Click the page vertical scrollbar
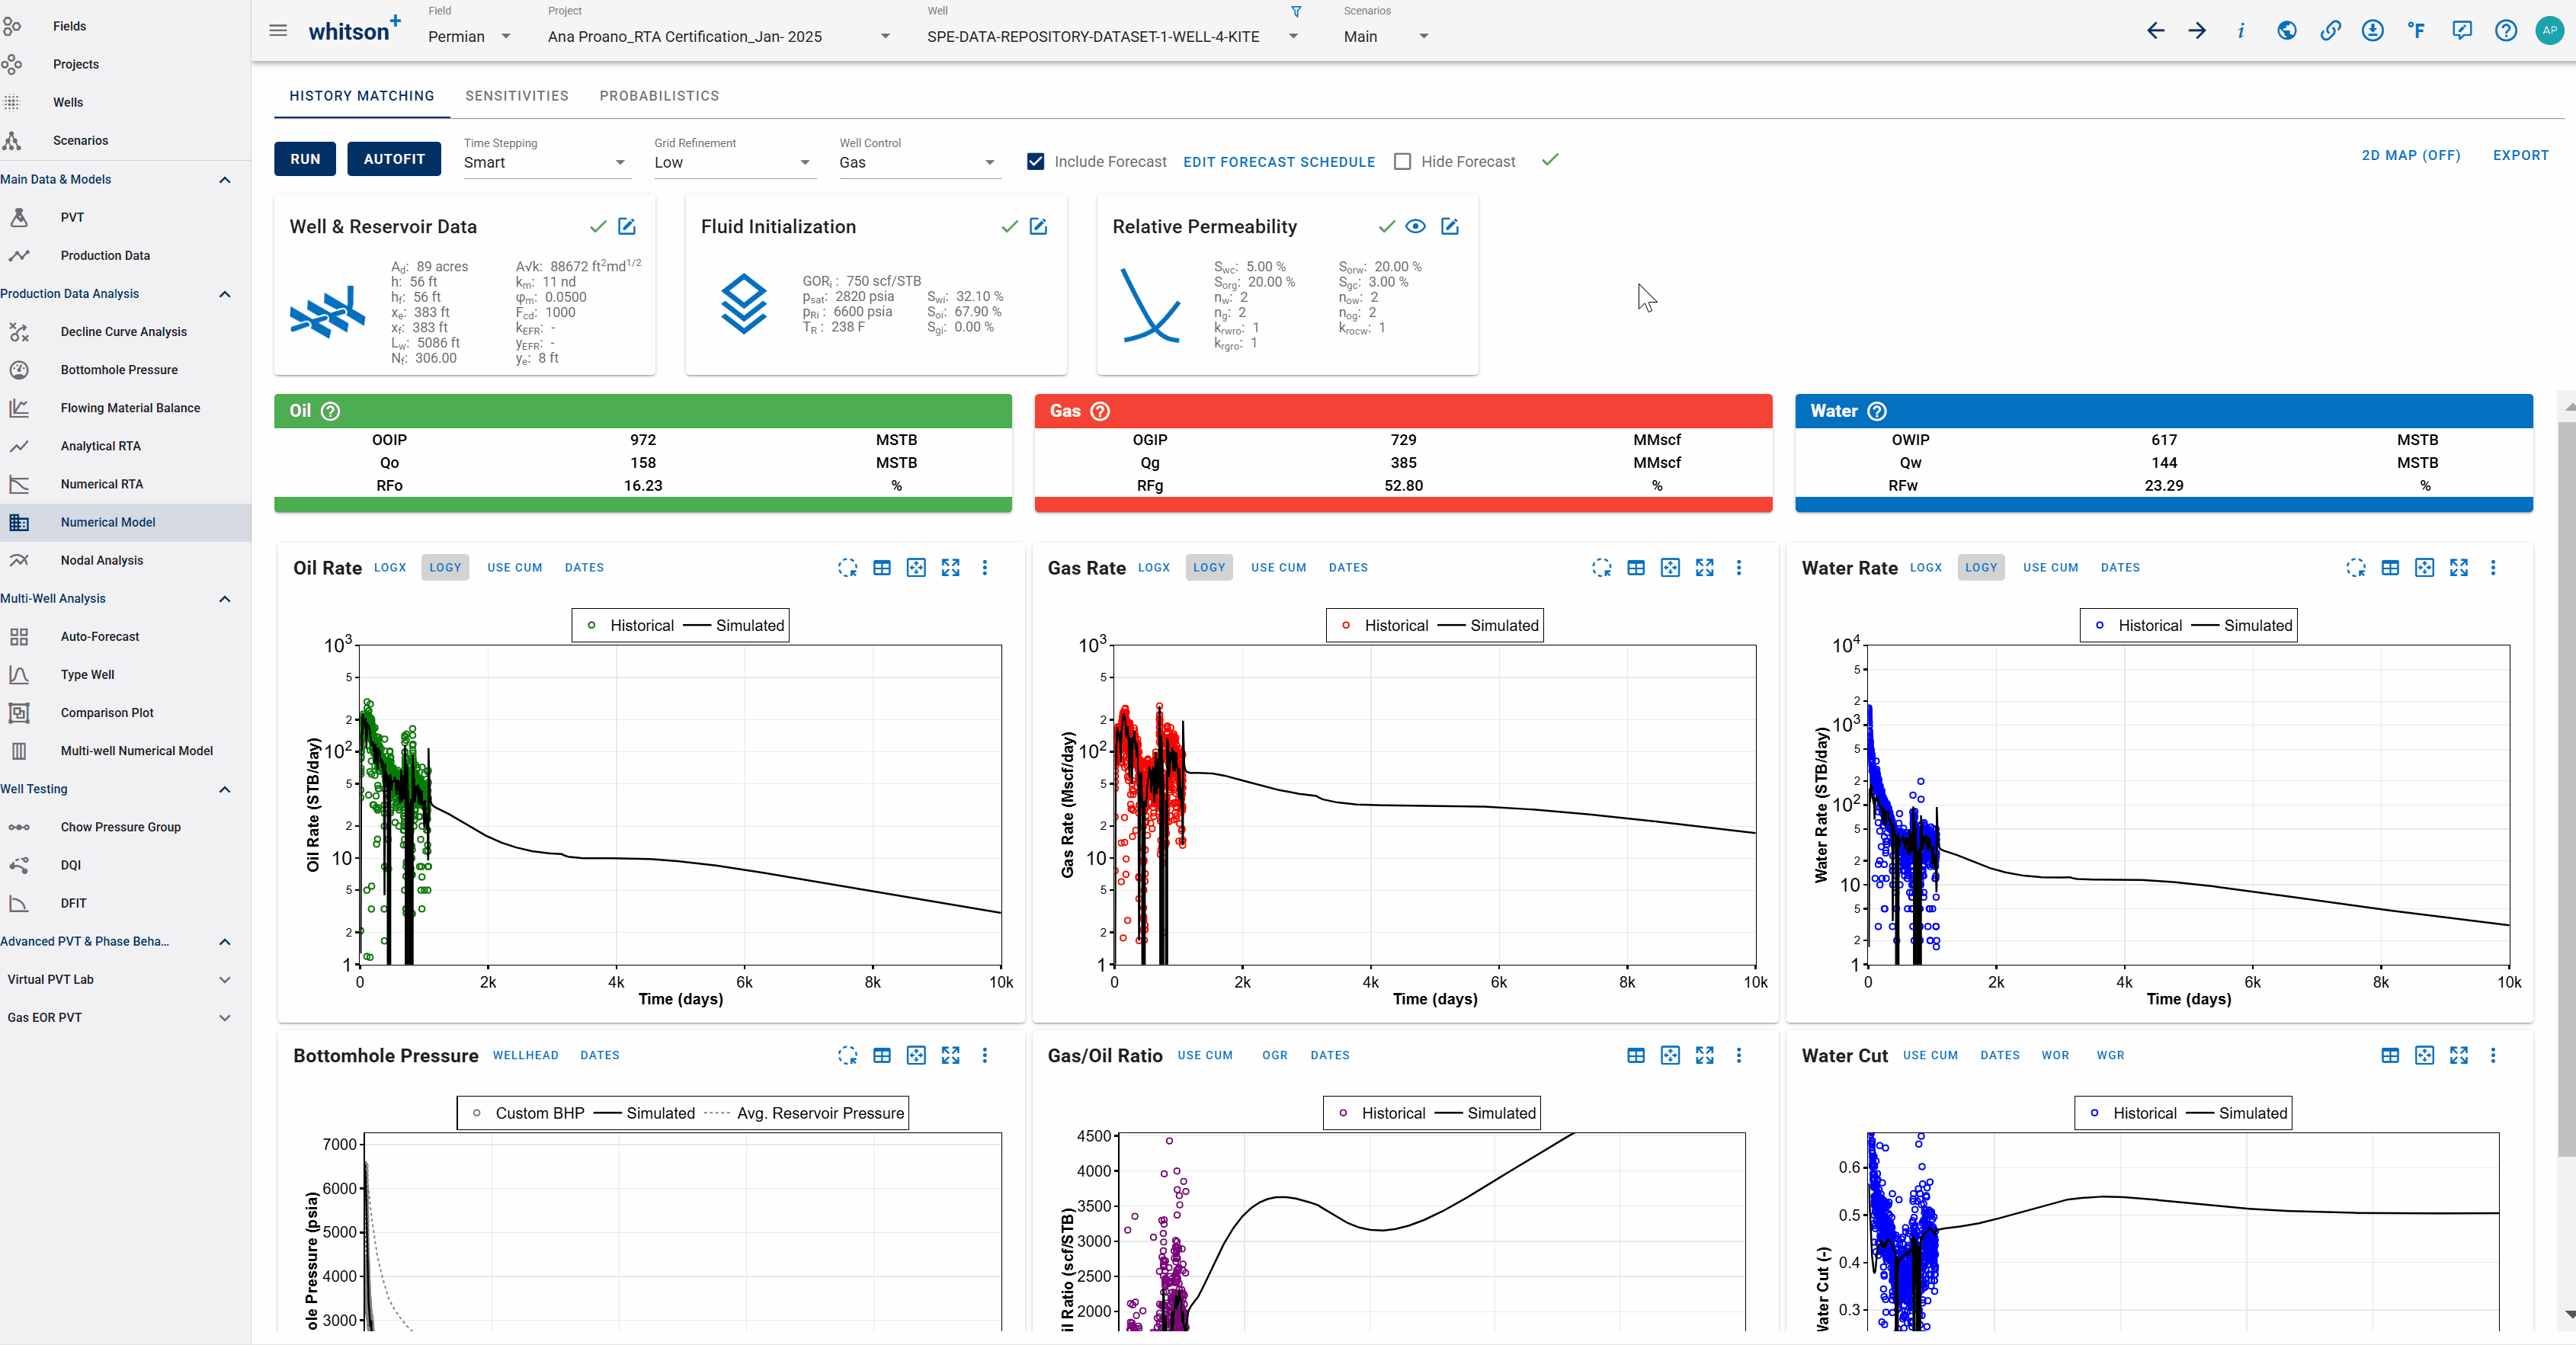 2567,790
